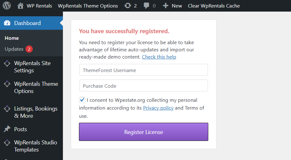
Task: Go to Updates in the sidebar submenu
Action: click(14, 49)
